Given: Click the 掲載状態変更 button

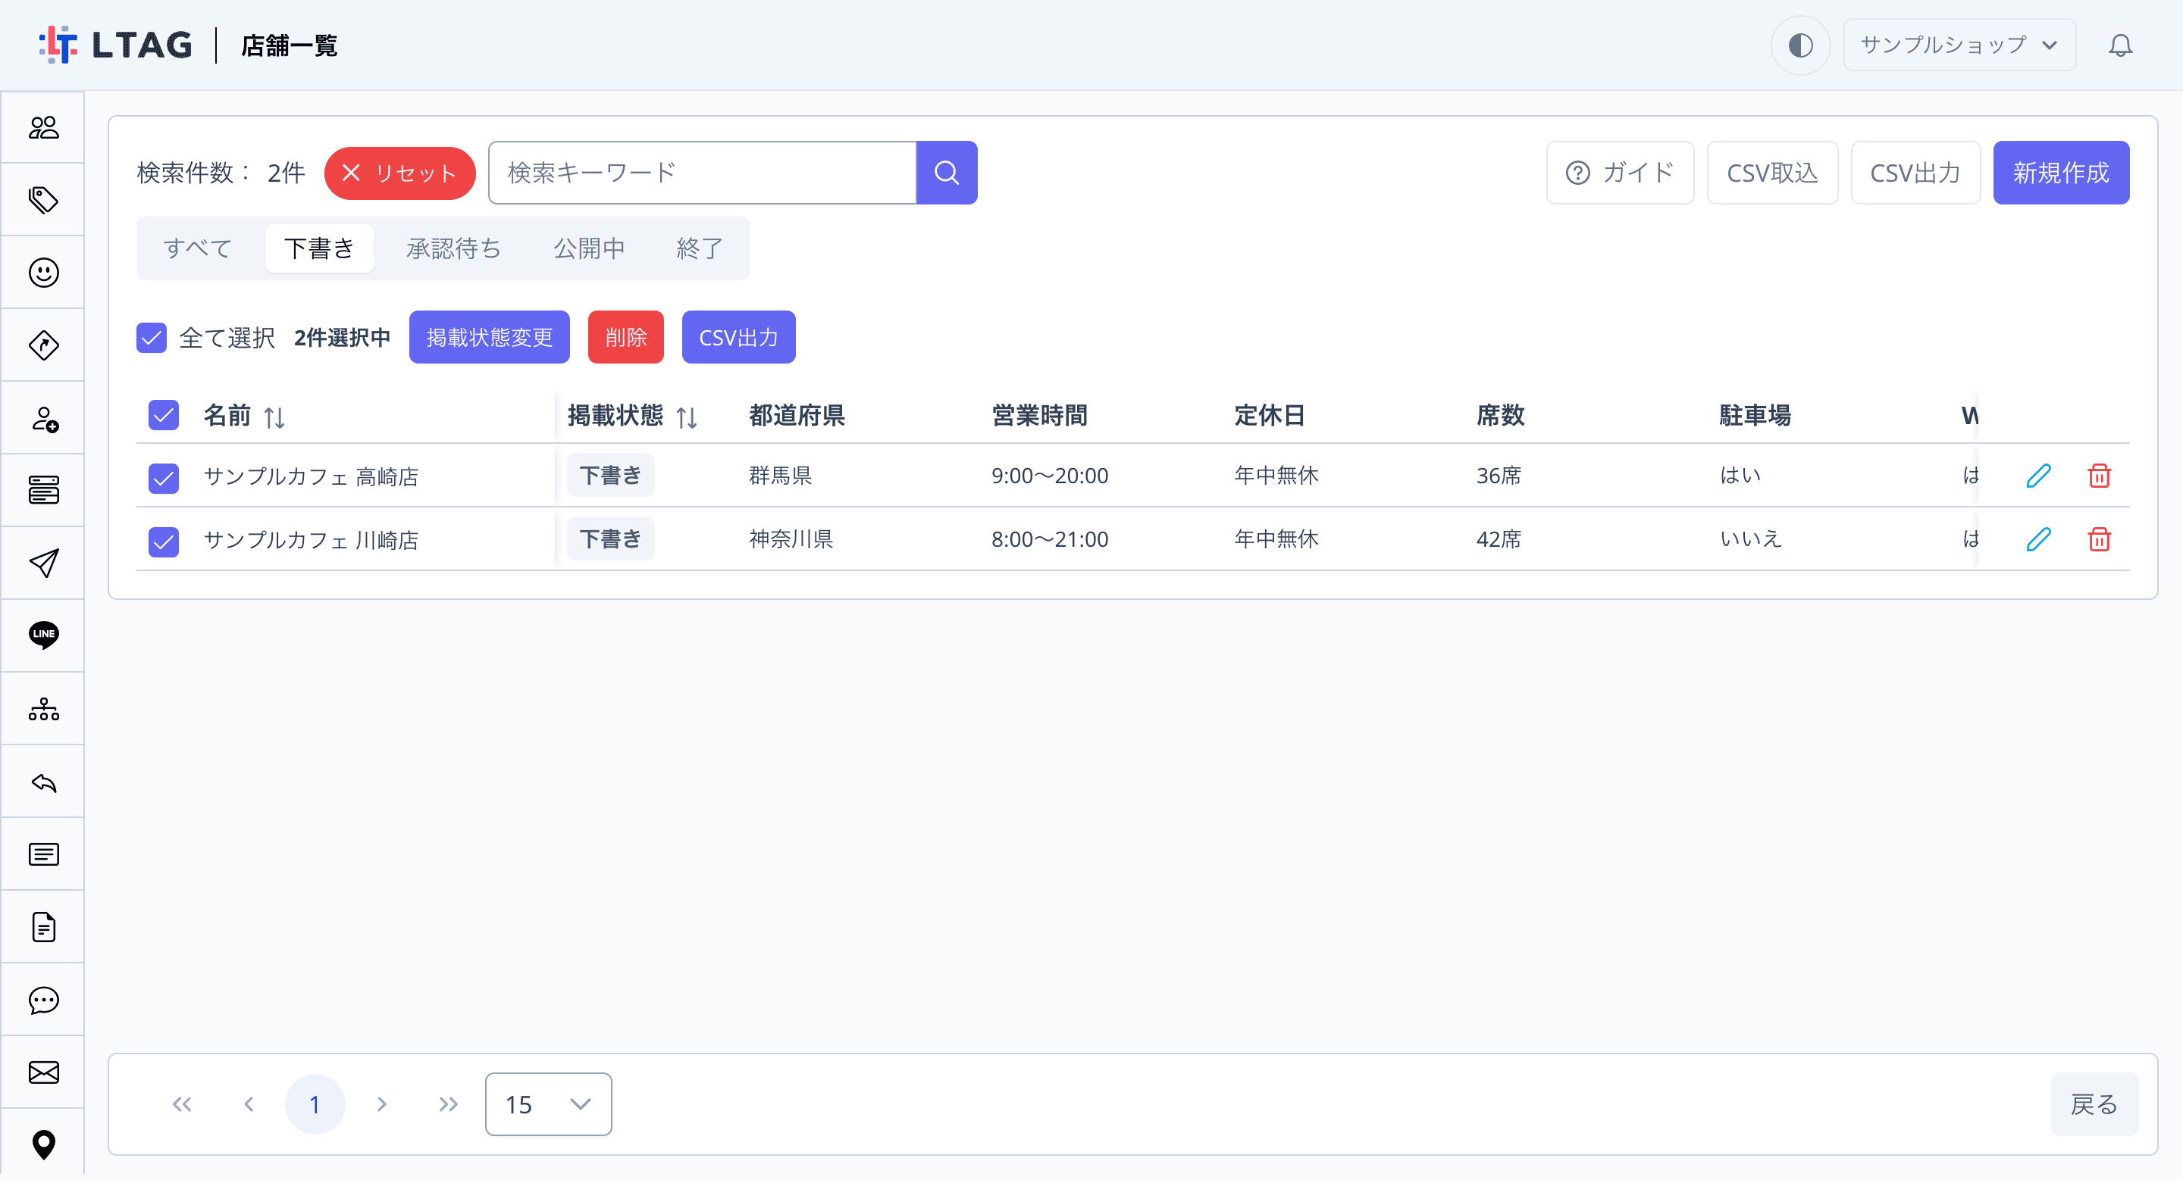Looking at the screenshot, I should (x=489, y=338).
